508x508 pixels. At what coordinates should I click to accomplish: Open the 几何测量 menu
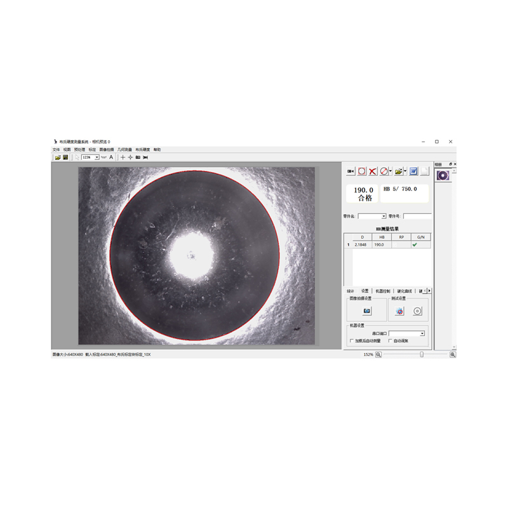[x=124, y=150]
